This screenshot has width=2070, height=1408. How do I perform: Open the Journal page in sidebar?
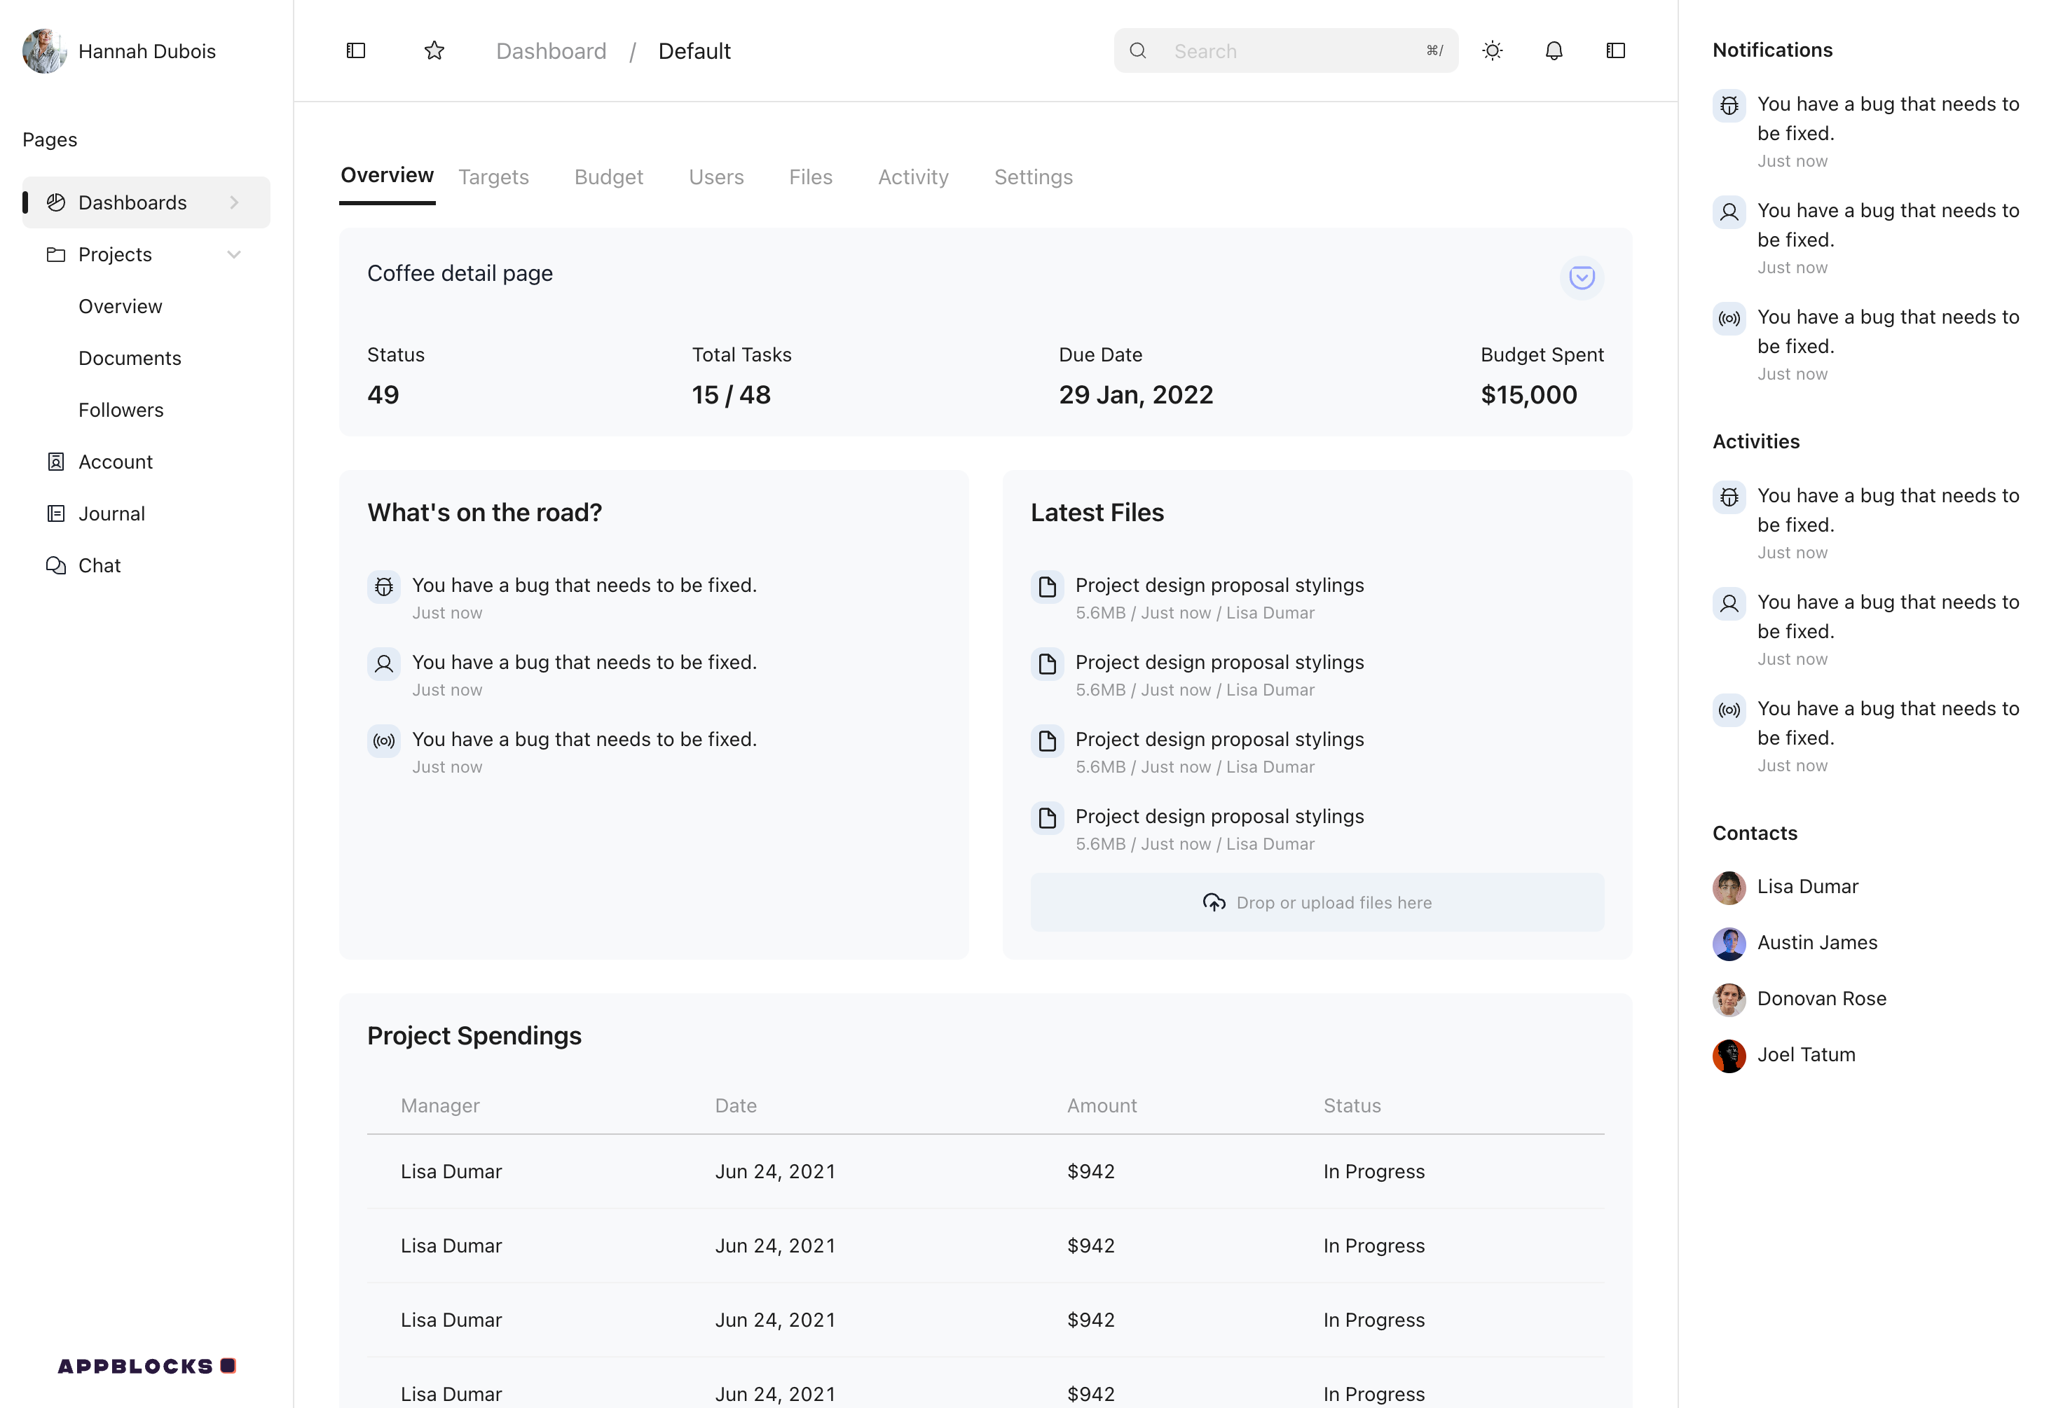coord(111,514)
